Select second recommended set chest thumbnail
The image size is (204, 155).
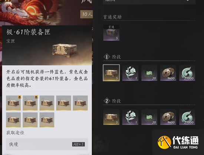30,103
